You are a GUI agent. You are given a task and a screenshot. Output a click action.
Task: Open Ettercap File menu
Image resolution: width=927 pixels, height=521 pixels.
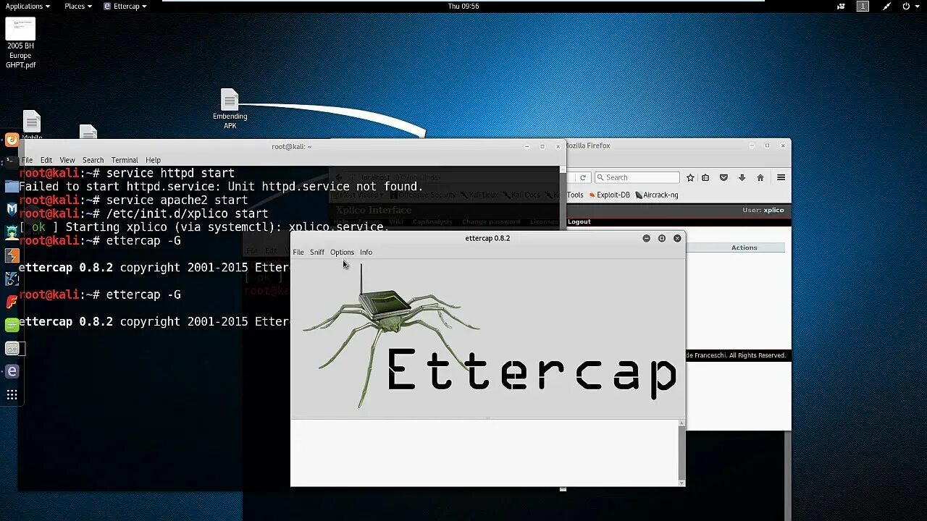(298, 252)
